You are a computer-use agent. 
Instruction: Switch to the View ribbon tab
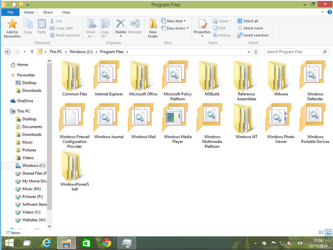[66, 12]
